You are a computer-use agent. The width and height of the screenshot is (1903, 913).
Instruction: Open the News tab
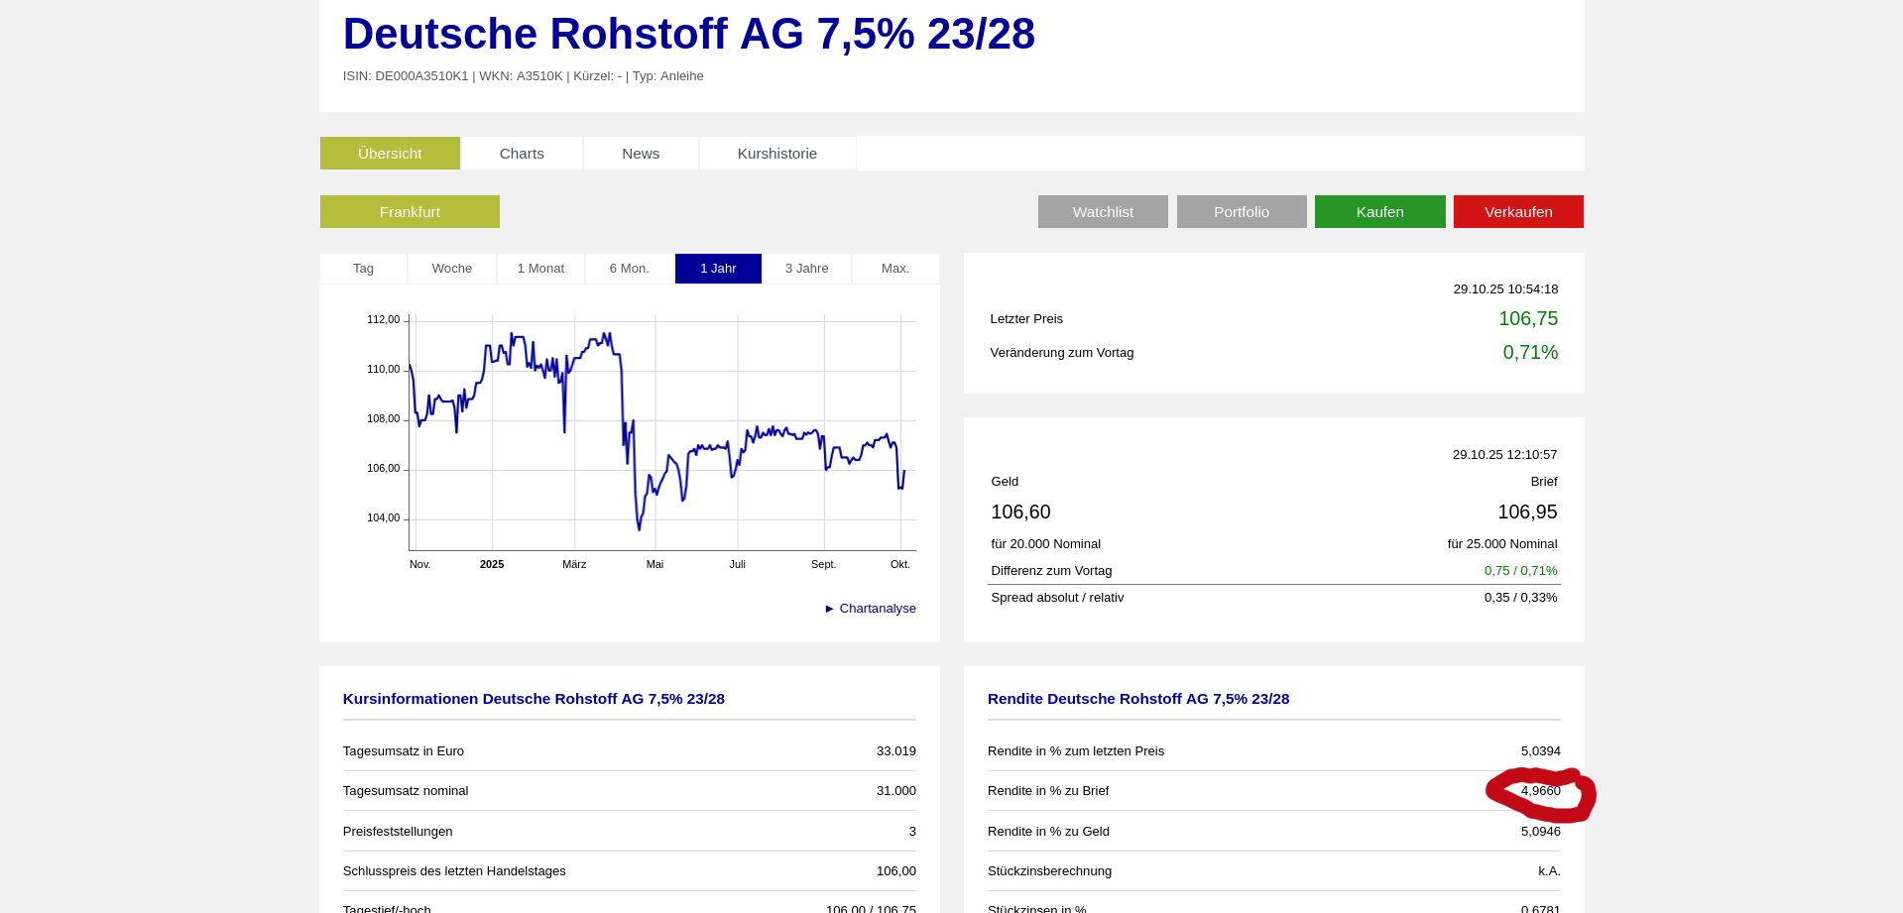coord(641,154)
